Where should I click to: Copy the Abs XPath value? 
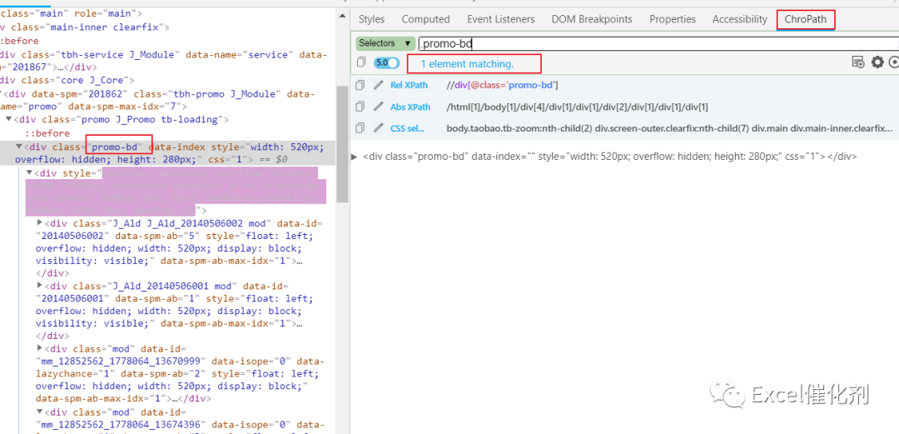(360, 107)
